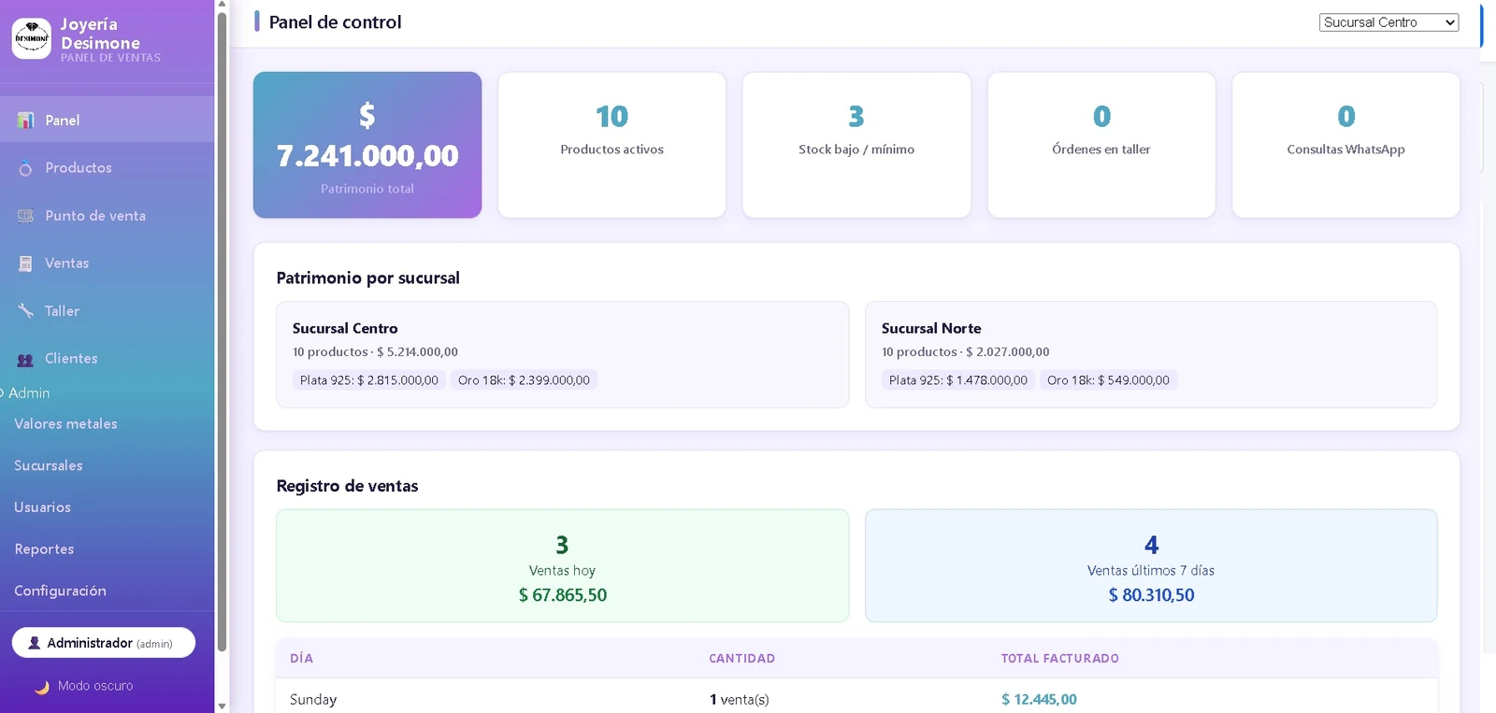This screenshot has width=1496, height=713.
Task: Click the $ 80.310,50 weekly sales amount
Action: coord(1151,595)
